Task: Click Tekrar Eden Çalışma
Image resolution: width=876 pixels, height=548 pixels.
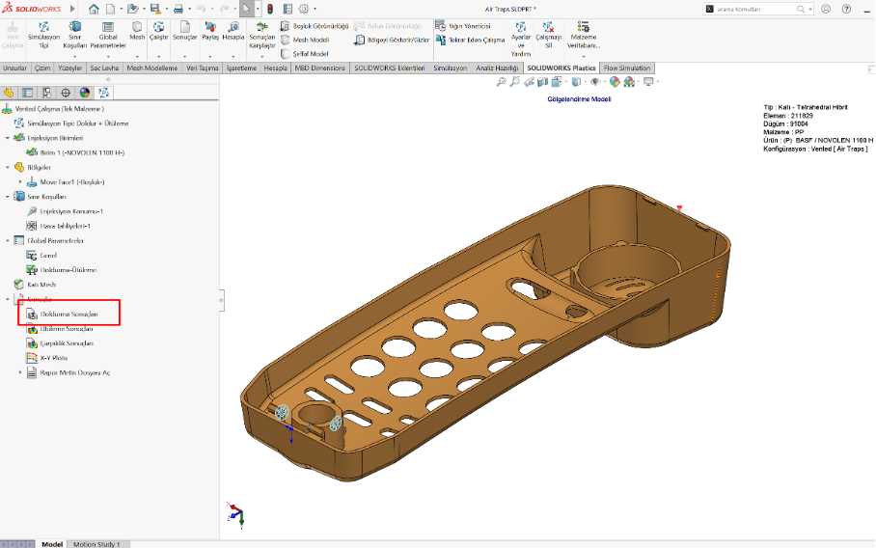Action: pyautogui.click(x=469, y=40)
